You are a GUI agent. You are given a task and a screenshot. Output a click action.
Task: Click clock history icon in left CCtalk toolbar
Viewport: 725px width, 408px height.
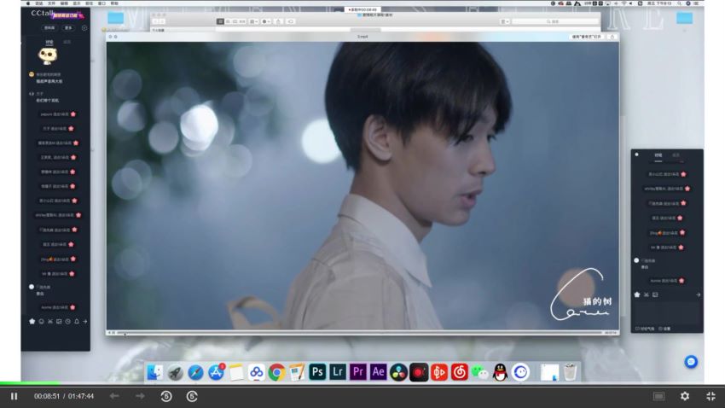tap(67, 322)
